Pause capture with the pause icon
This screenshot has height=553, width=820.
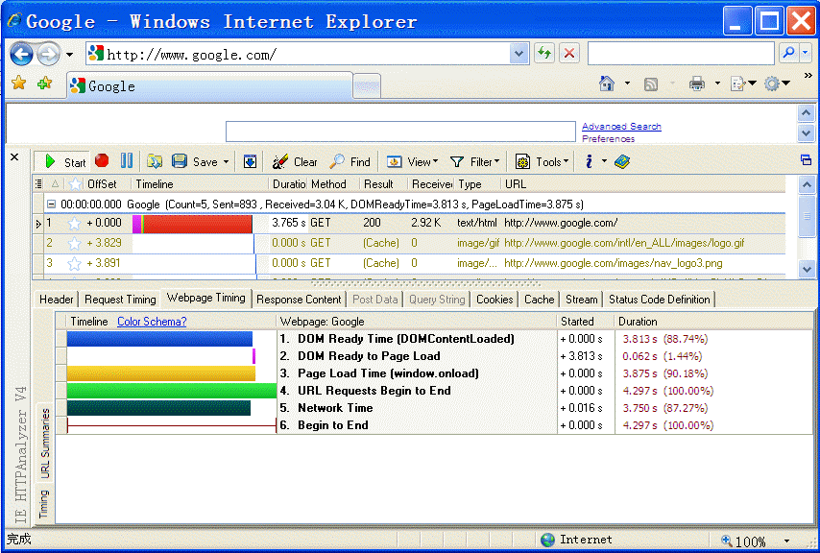(x=126, y=161)
